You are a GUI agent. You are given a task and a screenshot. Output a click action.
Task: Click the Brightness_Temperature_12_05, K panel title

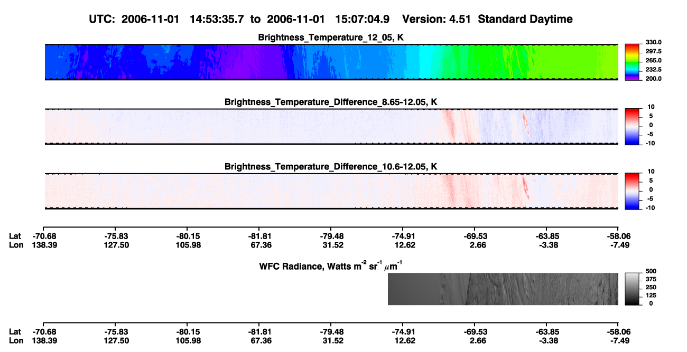pyautogui.click(x=331, y=37)
